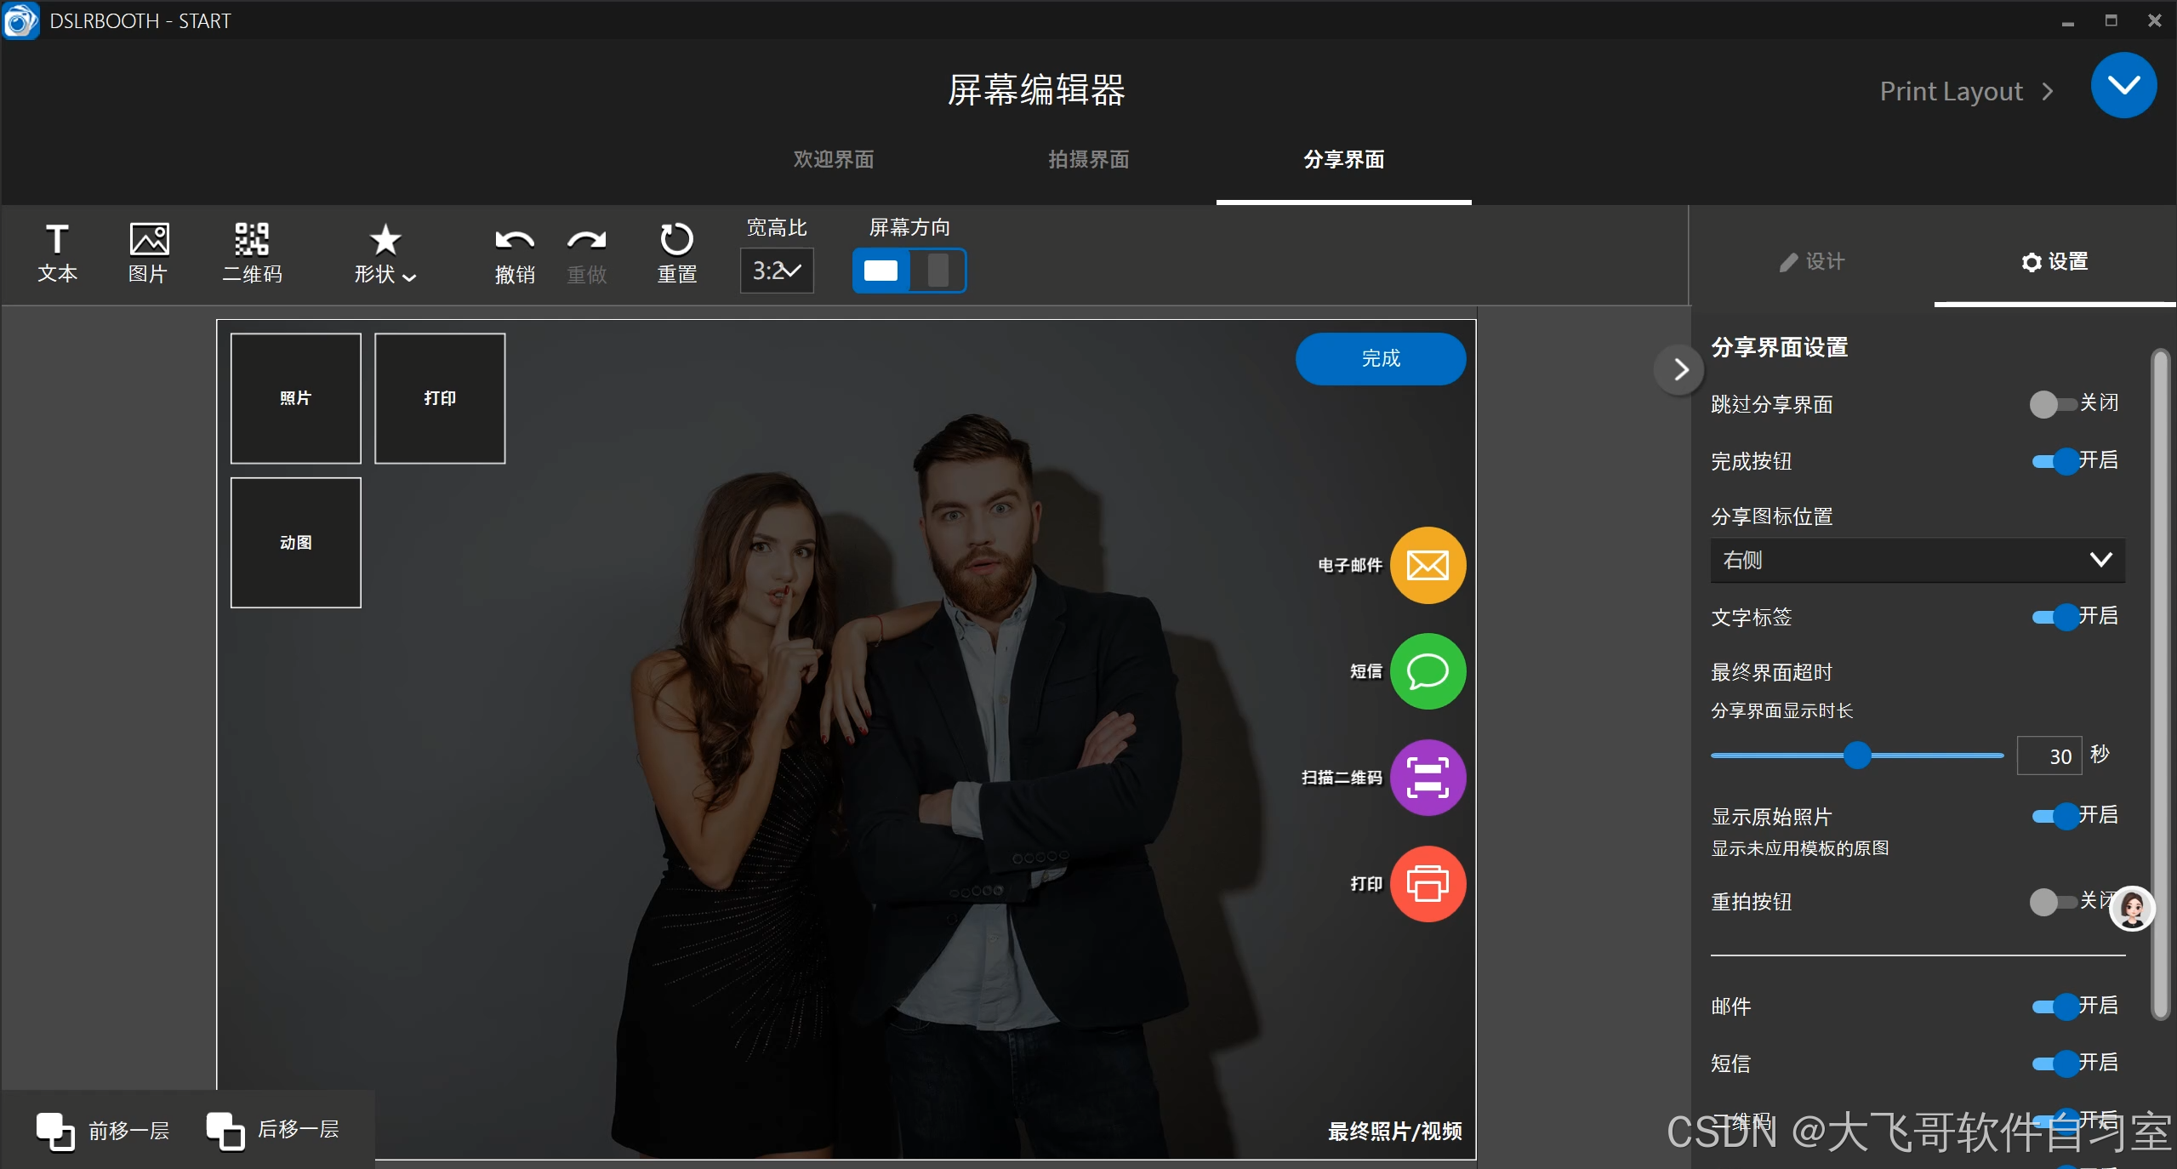Add a 二维码 QR code element
This screenshot has width=2177, height=1169.
point(252,252)
